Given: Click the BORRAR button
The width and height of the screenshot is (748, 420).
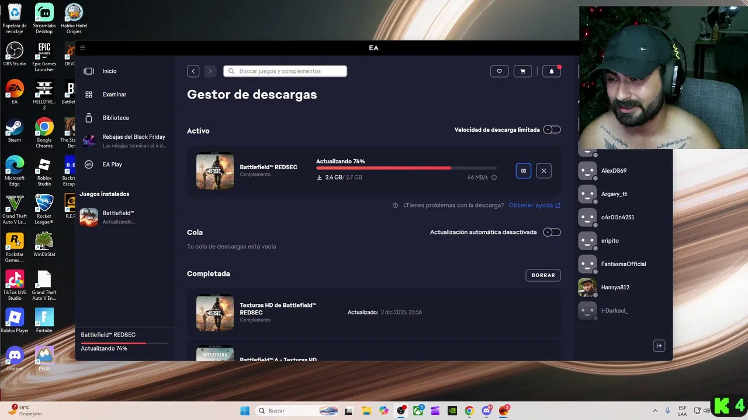Looking at the screenshot, I should [543, 275].
